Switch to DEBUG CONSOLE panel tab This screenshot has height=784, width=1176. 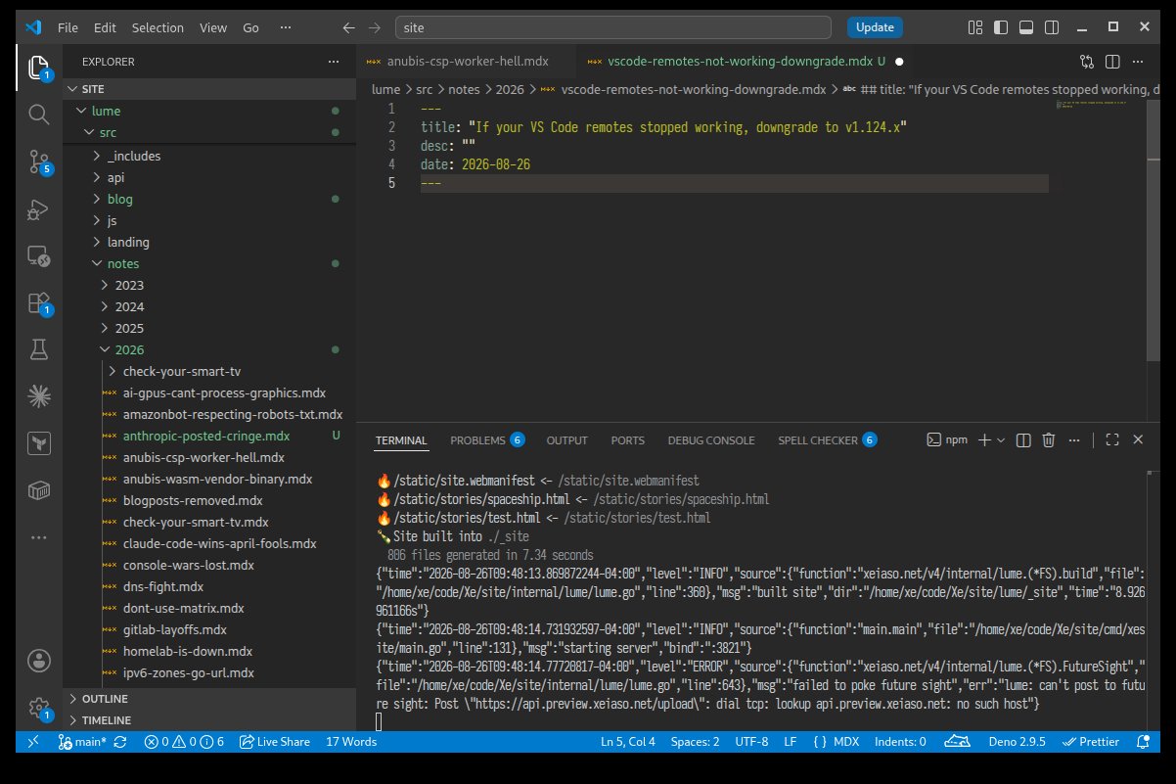pyautogui.click(x=711, y=440)
